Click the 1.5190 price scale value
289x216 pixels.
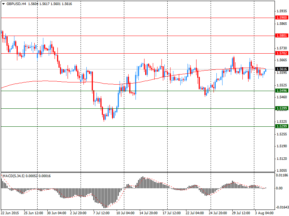282,146
